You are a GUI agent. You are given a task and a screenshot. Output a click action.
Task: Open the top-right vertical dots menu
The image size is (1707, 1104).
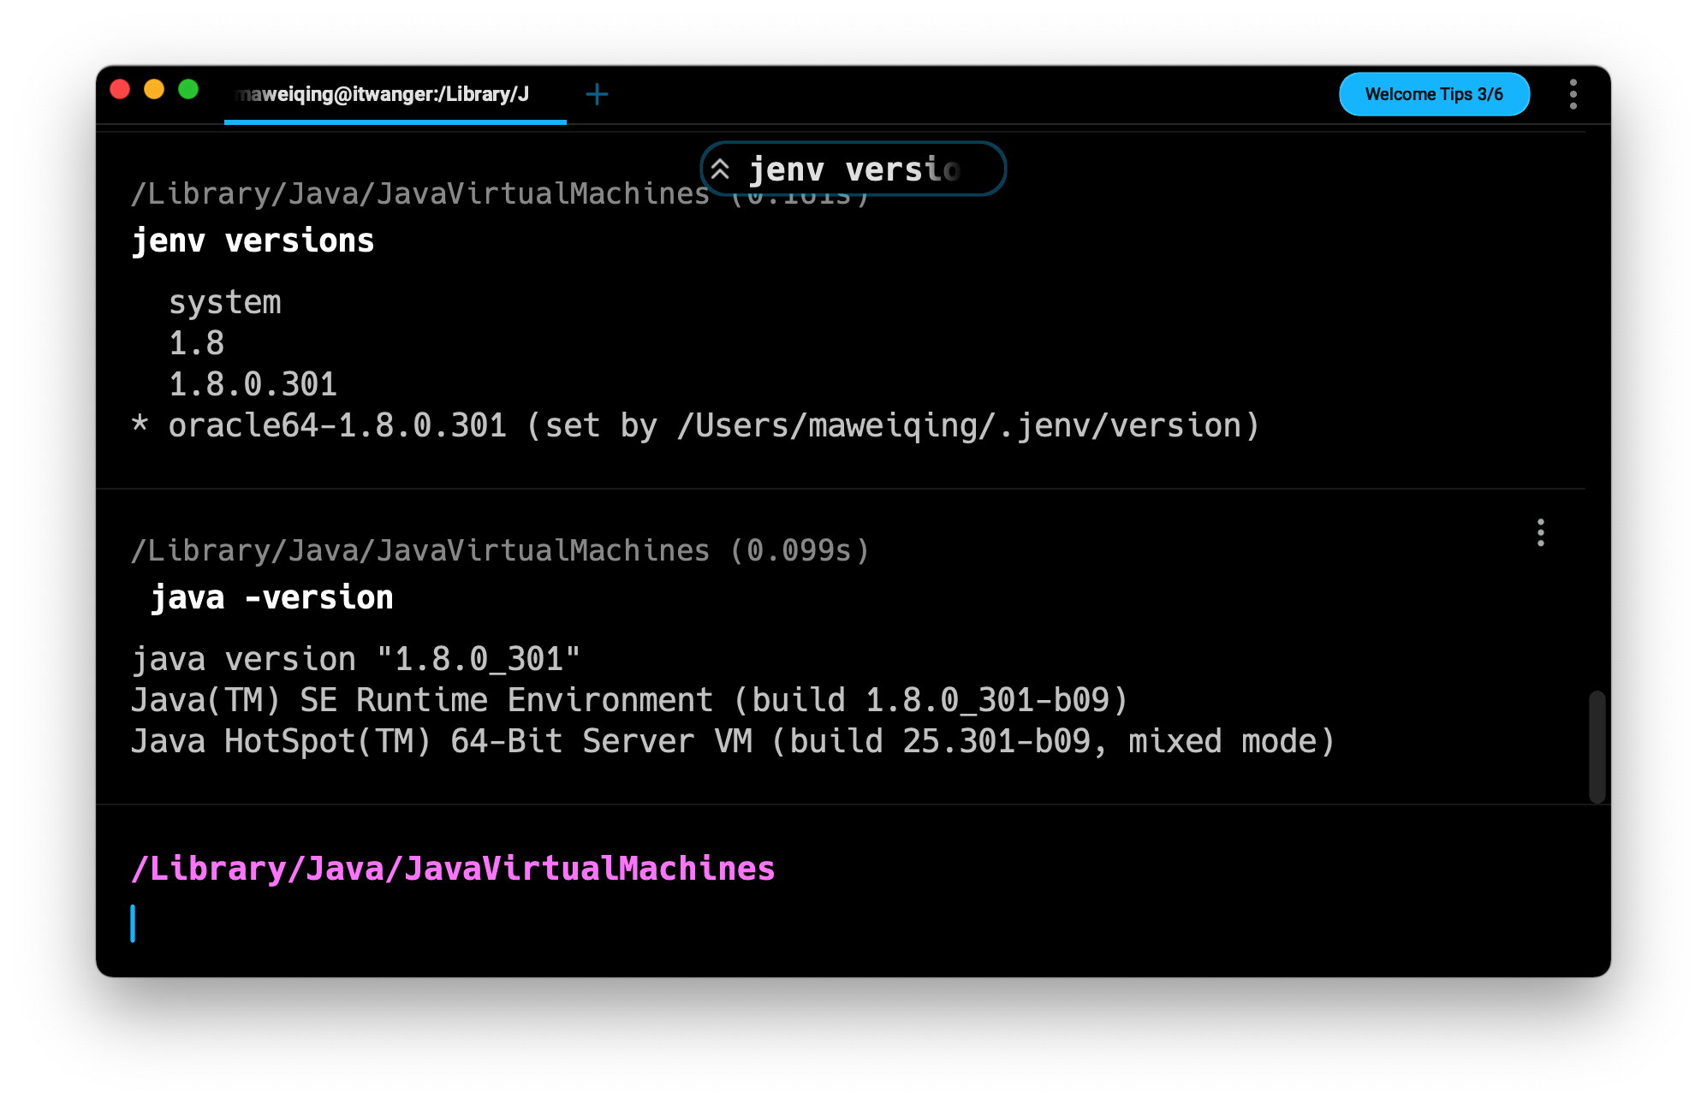1573,94
